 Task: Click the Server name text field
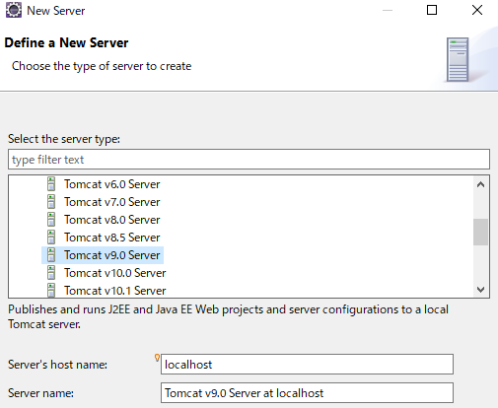[x=307, y=392]
